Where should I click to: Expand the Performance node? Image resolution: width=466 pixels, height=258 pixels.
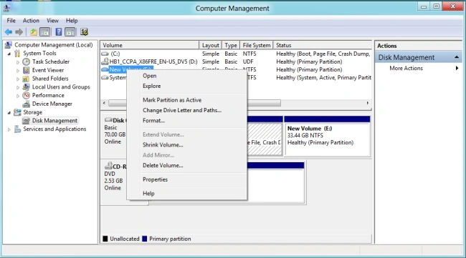(x=18, y=95)
